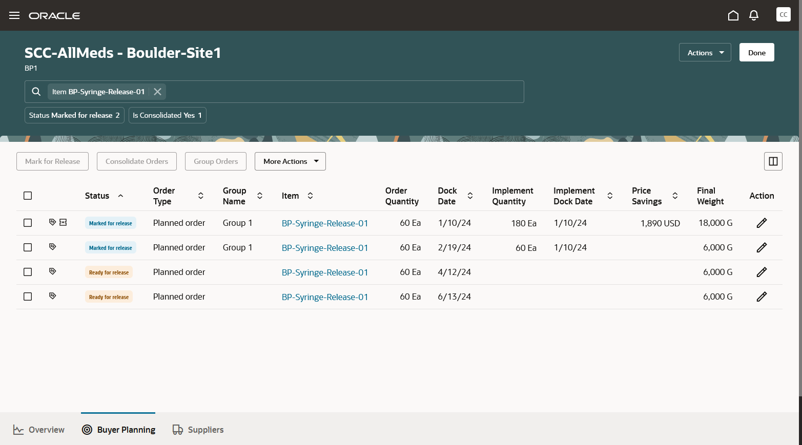The width and height of the screenshot is (802, 445).
Task: Click consolidated icon on the 1/10/24 row
Action: (x=63, y=222)
